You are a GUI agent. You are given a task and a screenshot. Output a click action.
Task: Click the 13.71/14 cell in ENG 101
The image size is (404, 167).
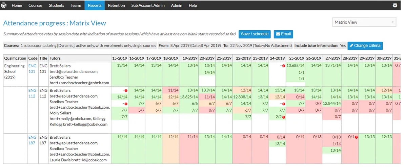click(x=332, y=66)
